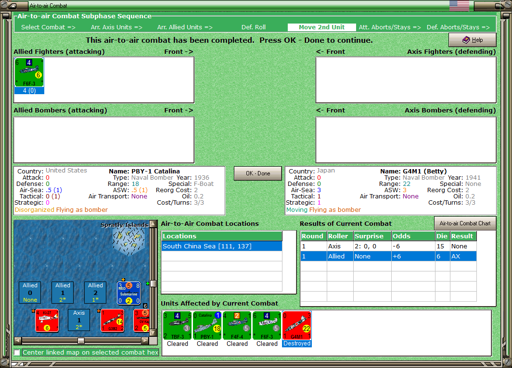The width and height of the screenshot is (512, 368).
Task: Click the Roller column header
Action: (x=340, y=236)
